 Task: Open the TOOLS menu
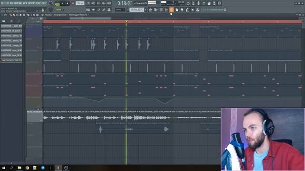pos(39,3)
